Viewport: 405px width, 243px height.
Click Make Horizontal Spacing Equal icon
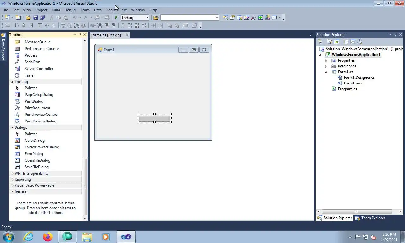[93, 25]
